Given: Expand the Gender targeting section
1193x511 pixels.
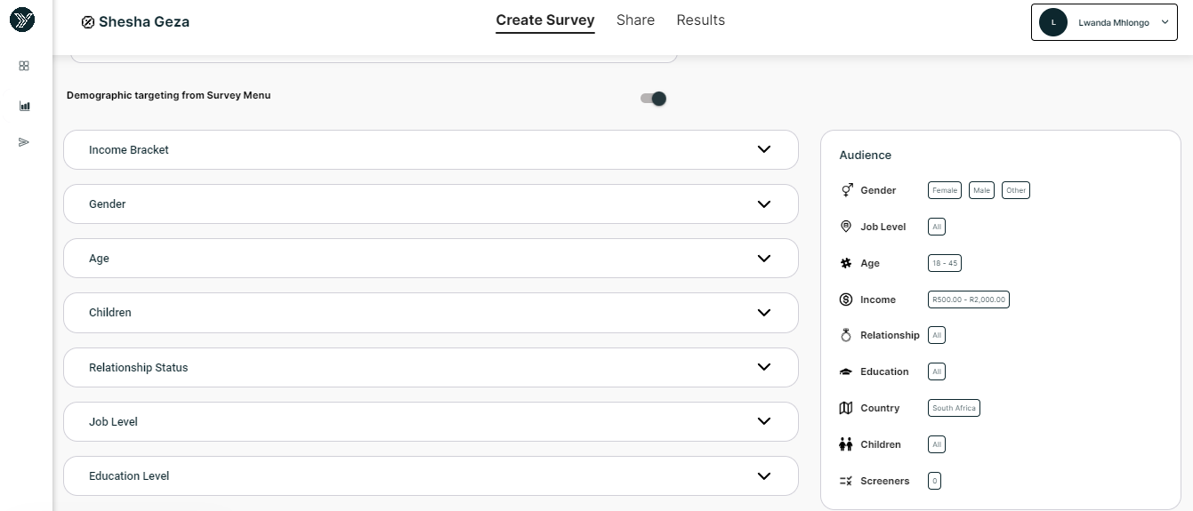Looking at the screenshot, I should click(x=431, y=204).
